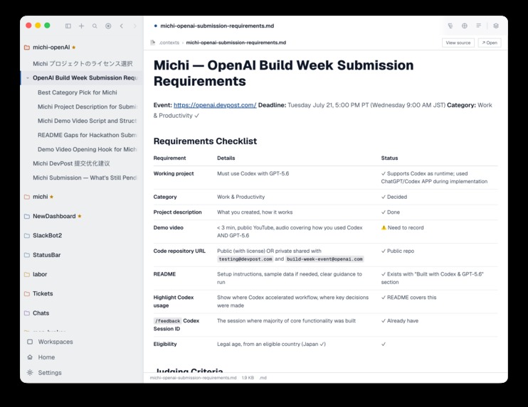Click the .contexts breadcrumb

(169, 43)
